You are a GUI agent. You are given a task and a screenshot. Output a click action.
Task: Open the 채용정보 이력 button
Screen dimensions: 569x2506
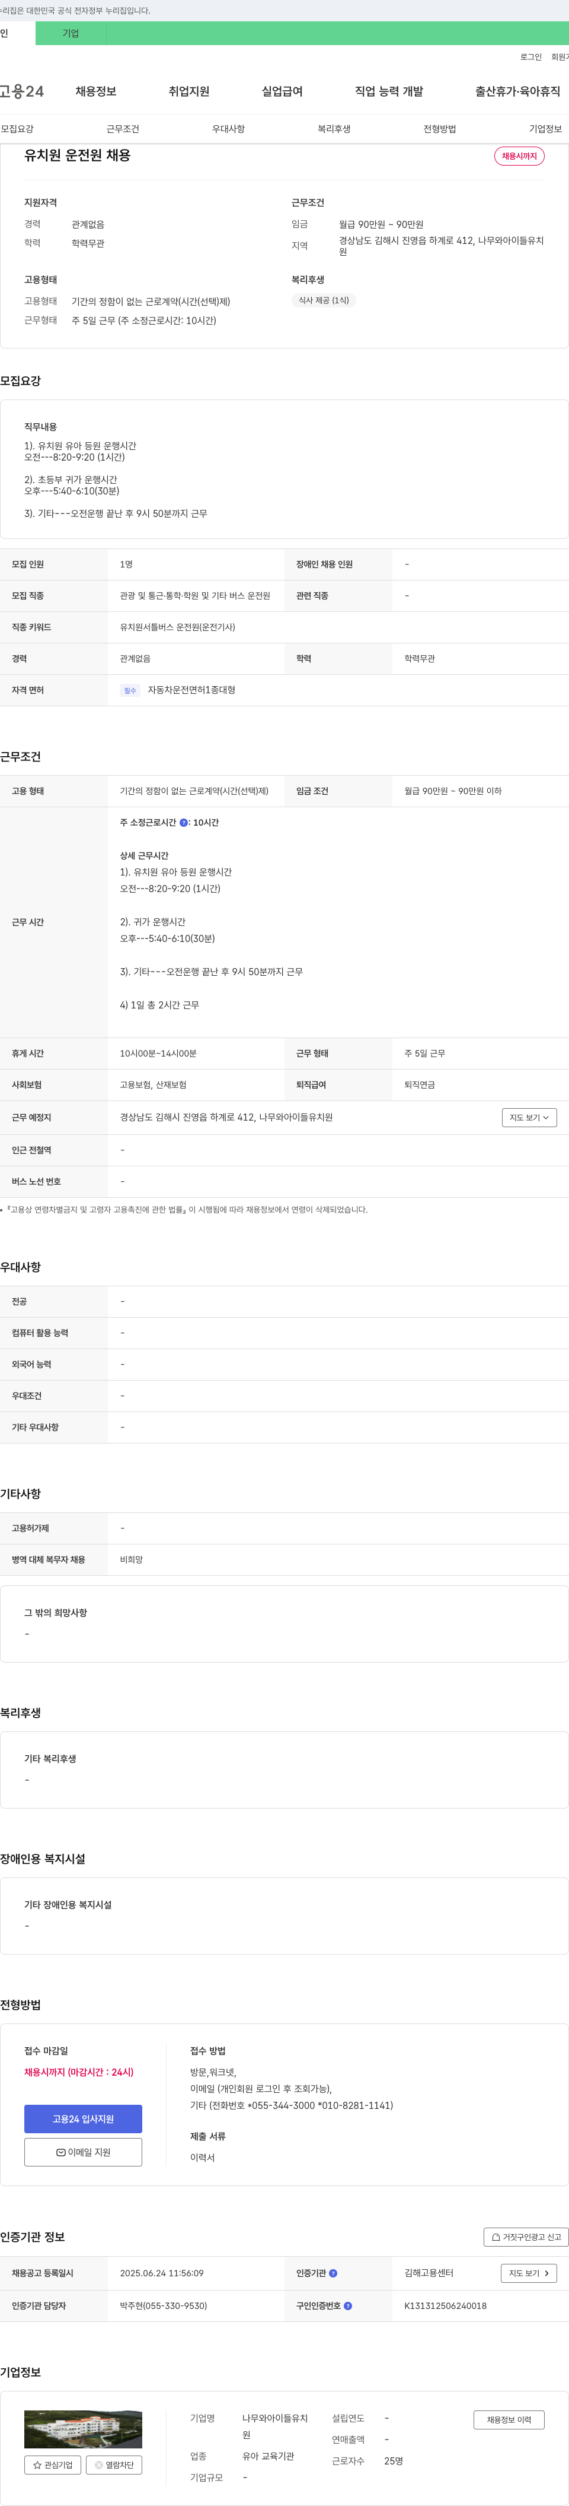509,2419
